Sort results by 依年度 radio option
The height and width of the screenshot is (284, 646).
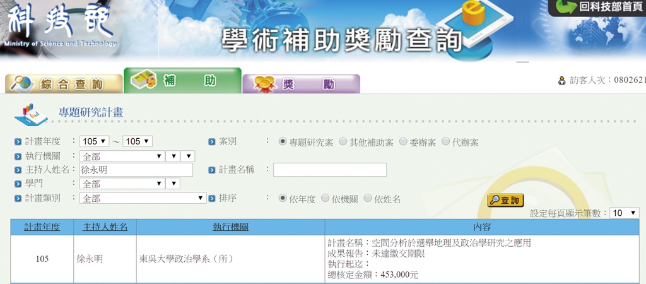click(x=282, y=198)
